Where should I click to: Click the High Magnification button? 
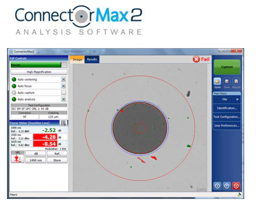(x=39, y=72)
